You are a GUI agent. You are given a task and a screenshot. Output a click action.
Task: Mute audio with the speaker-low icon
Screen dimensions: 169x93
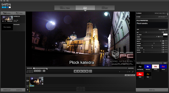120,72
